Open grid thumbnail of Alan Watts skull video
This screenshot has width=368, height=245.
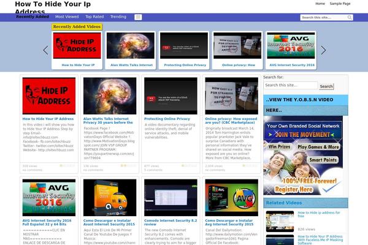point(110,96)
